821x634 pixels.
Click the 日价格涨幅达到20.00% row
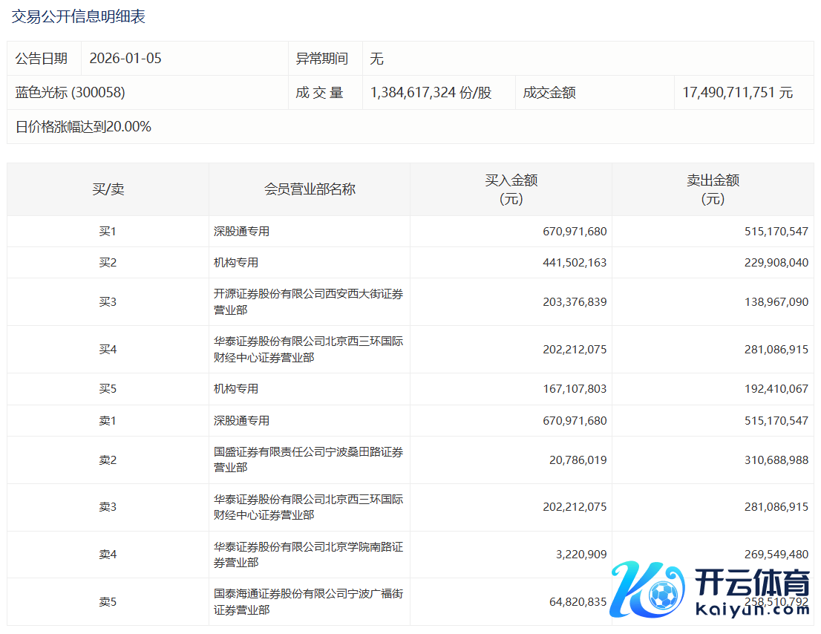coord(83,127)
